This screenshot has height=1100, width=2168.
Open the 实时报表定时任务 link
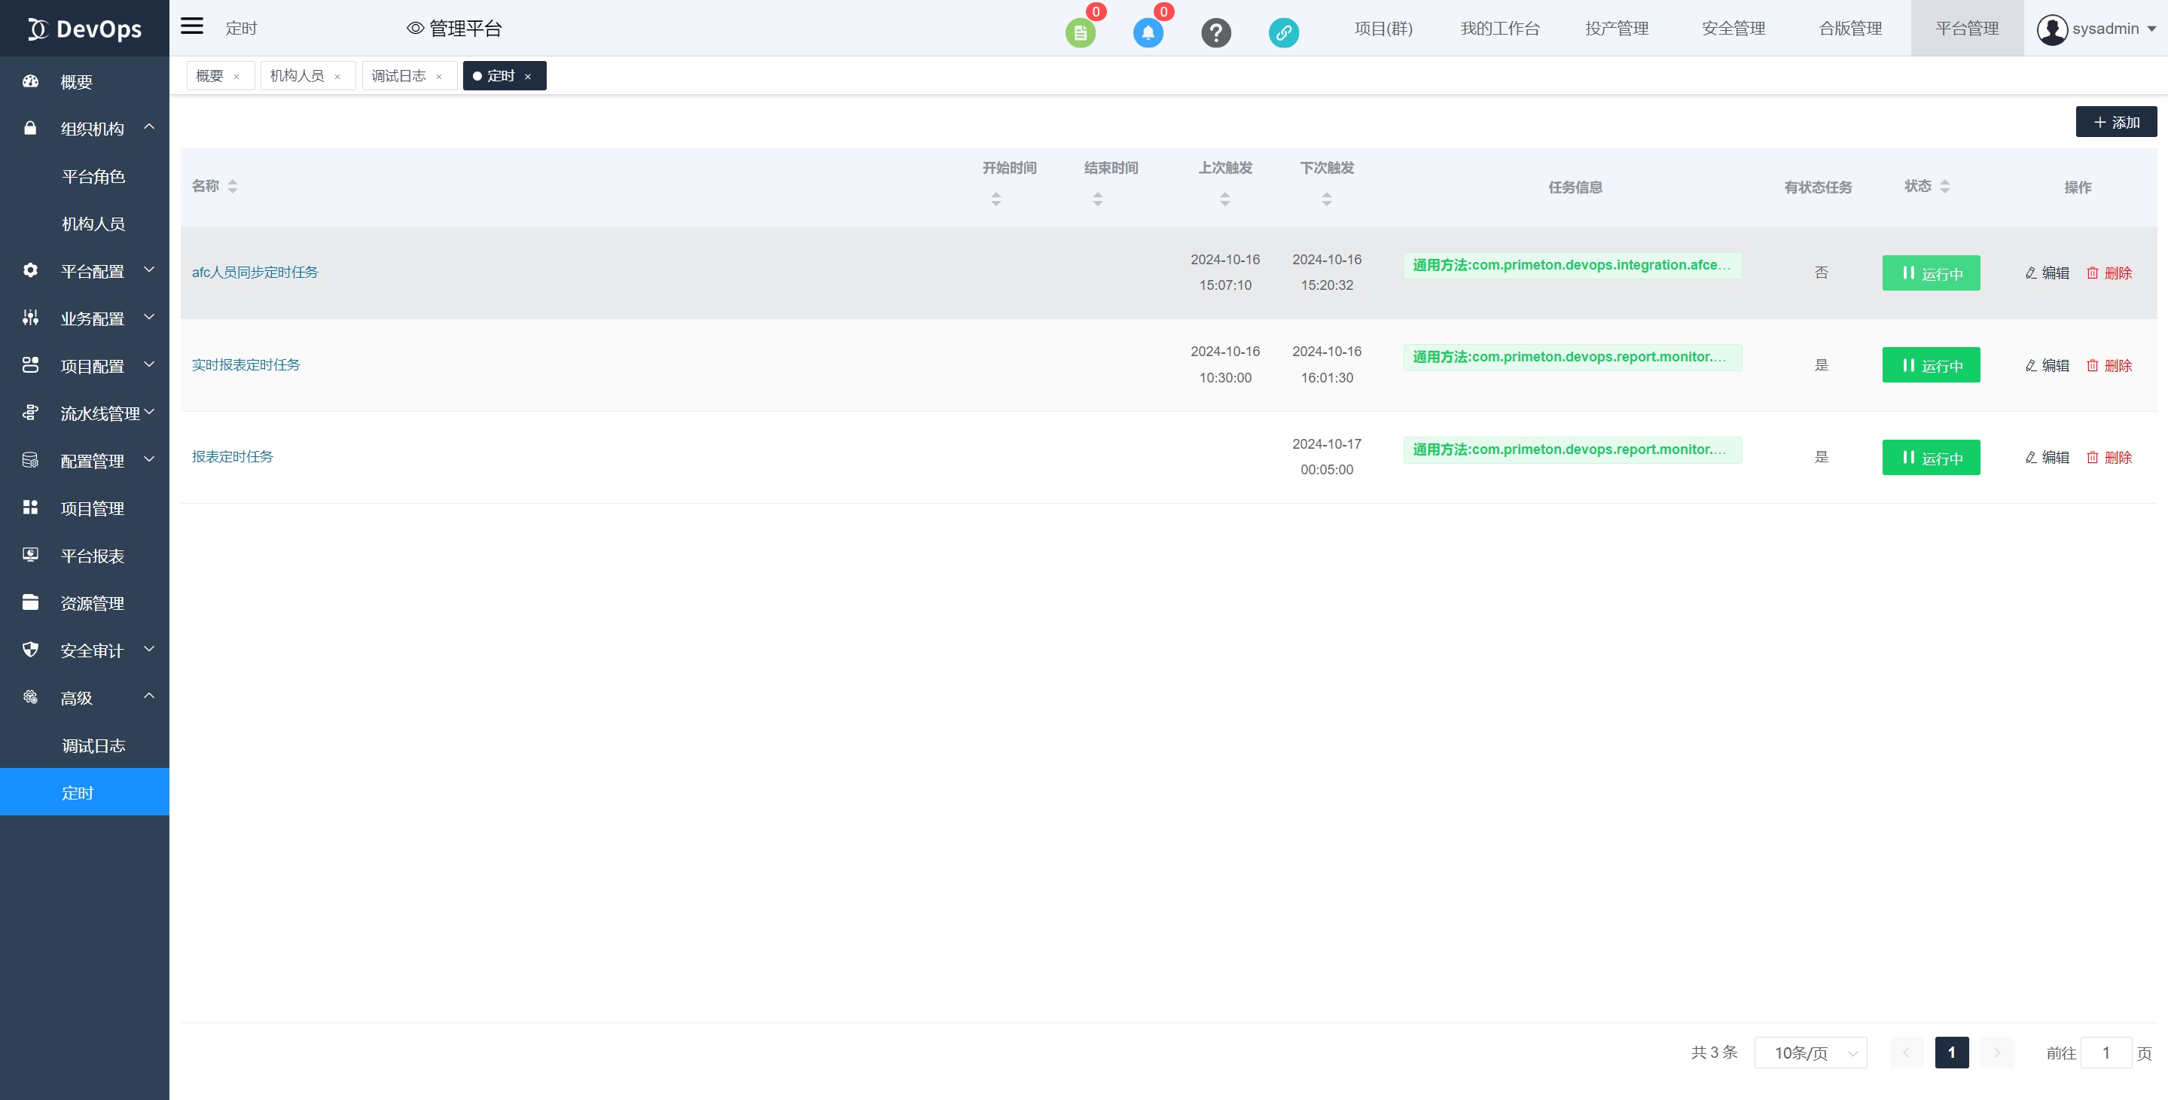coord(245,364)
